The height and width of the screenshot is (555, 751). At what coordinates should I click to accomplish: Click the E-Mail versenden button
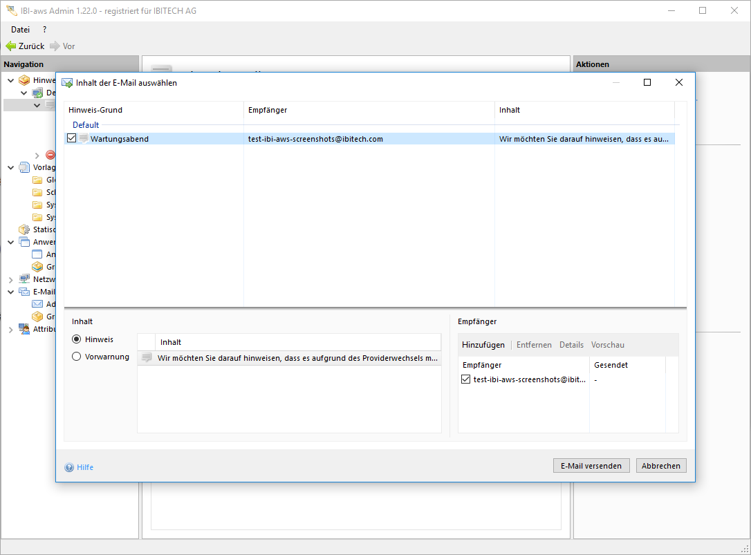point(591,466)
